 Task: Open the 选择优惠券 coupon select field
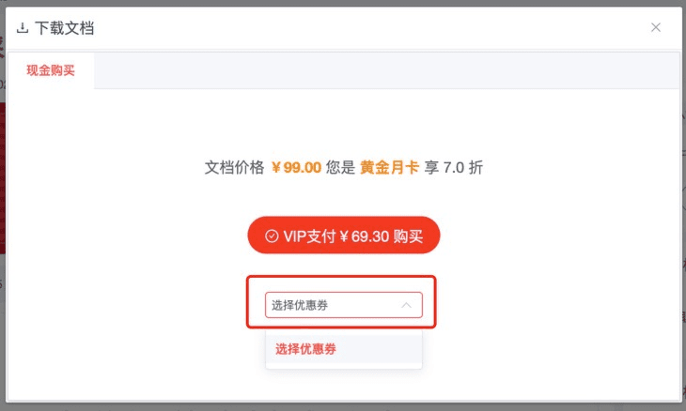pyautogui.click(x=344, y=304)
